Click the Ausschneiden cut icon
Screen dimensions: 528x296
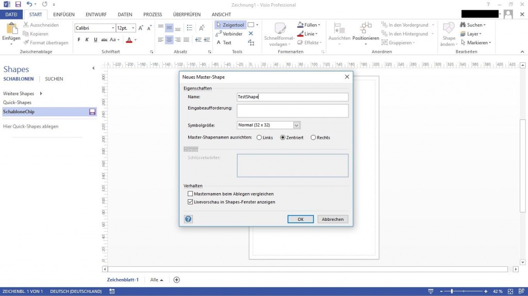pyautogui.click(x=26, y=25)
